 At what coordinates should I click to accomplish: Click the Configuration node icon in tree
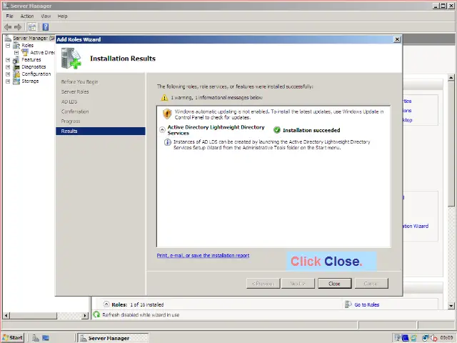point(16,74)
